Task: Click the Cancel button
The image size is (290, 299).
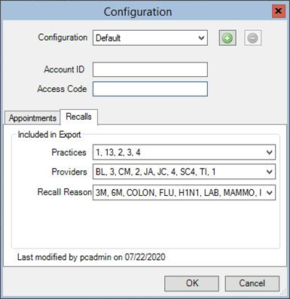Action: coord(252,283)
